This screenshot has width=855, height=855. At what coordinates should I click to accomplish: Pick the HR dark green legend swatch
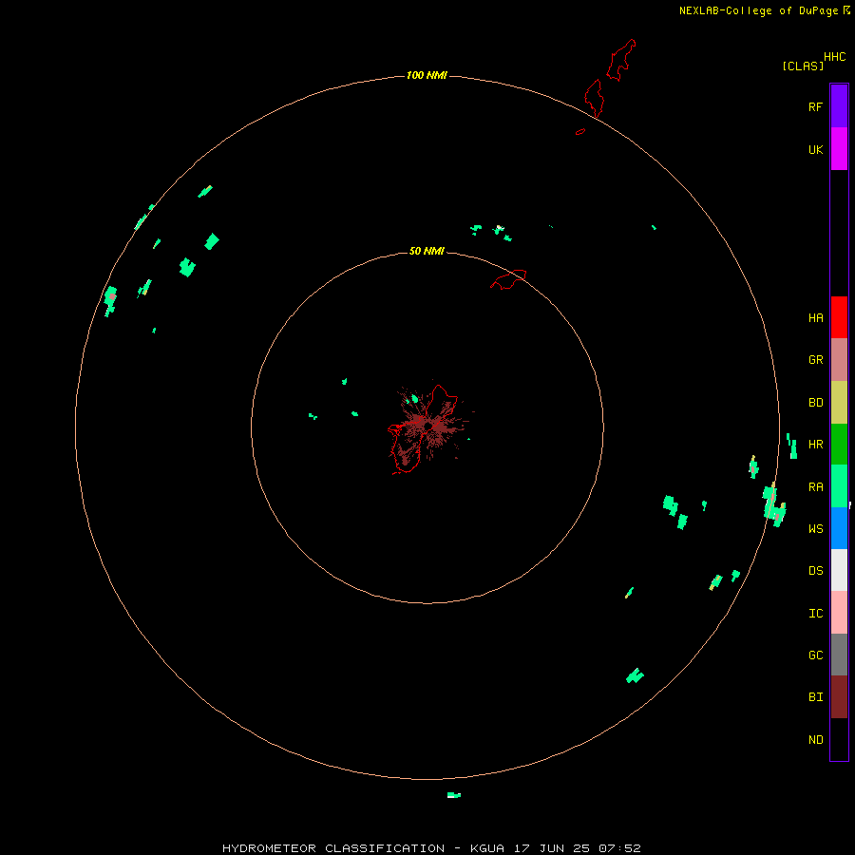click(839, 445)
